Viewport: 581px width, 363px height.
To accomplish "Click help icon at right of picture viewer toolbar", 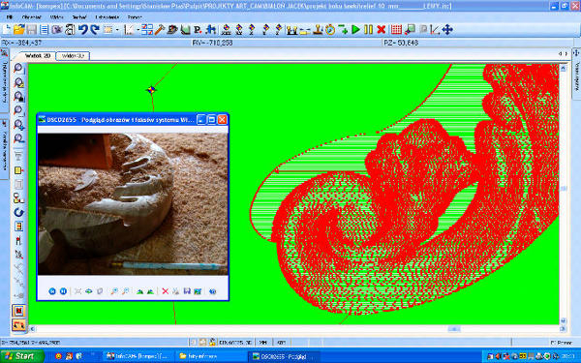I will coord(212,291).
